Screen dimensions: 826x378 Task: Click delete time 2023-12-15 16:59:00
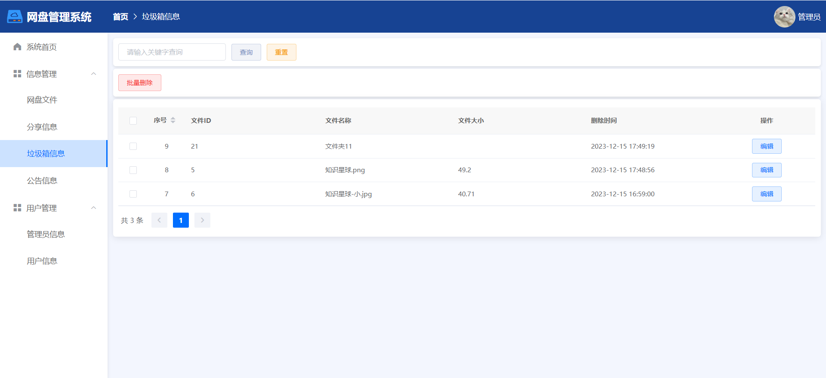(623, 194)
